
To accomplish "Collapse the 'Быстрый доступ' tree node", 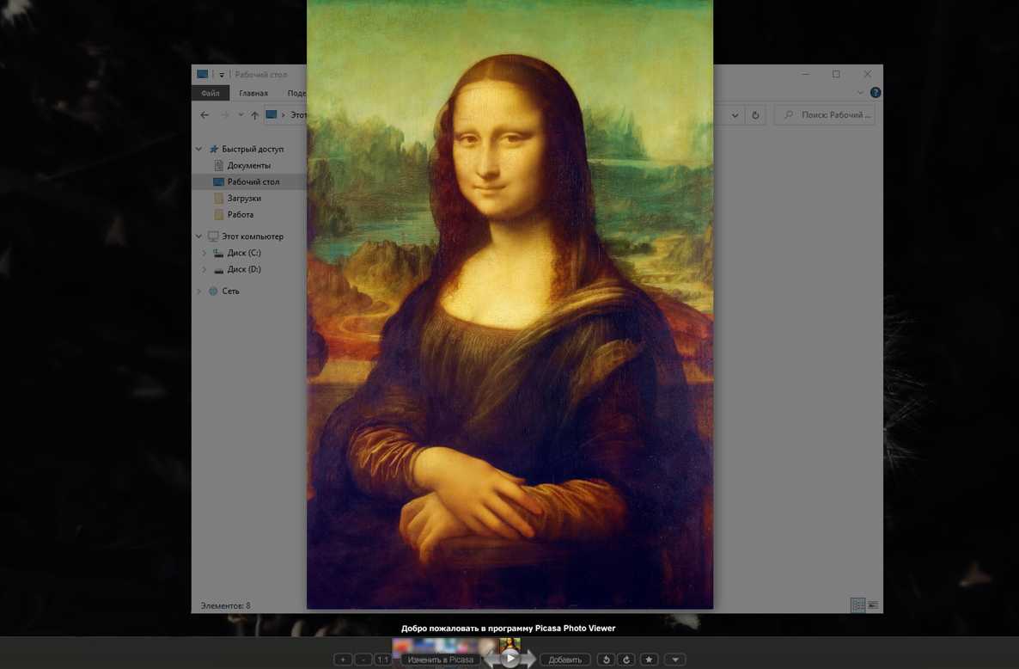I will click(x=198, y=149).
